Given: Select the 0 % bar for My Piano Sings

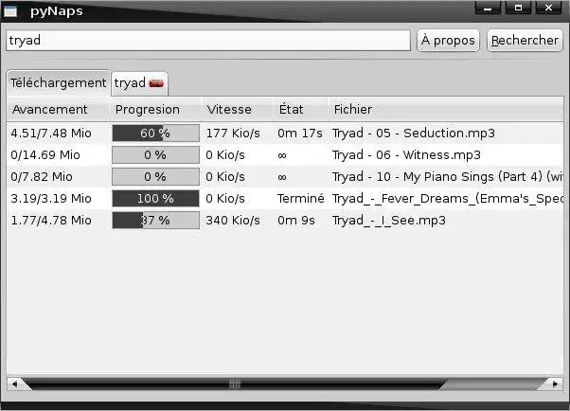Looking at the screenshot, I should [155, 177].
